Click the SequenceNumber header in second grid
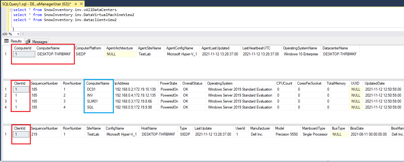Screen dimensions: 404x162 point(45,83)
